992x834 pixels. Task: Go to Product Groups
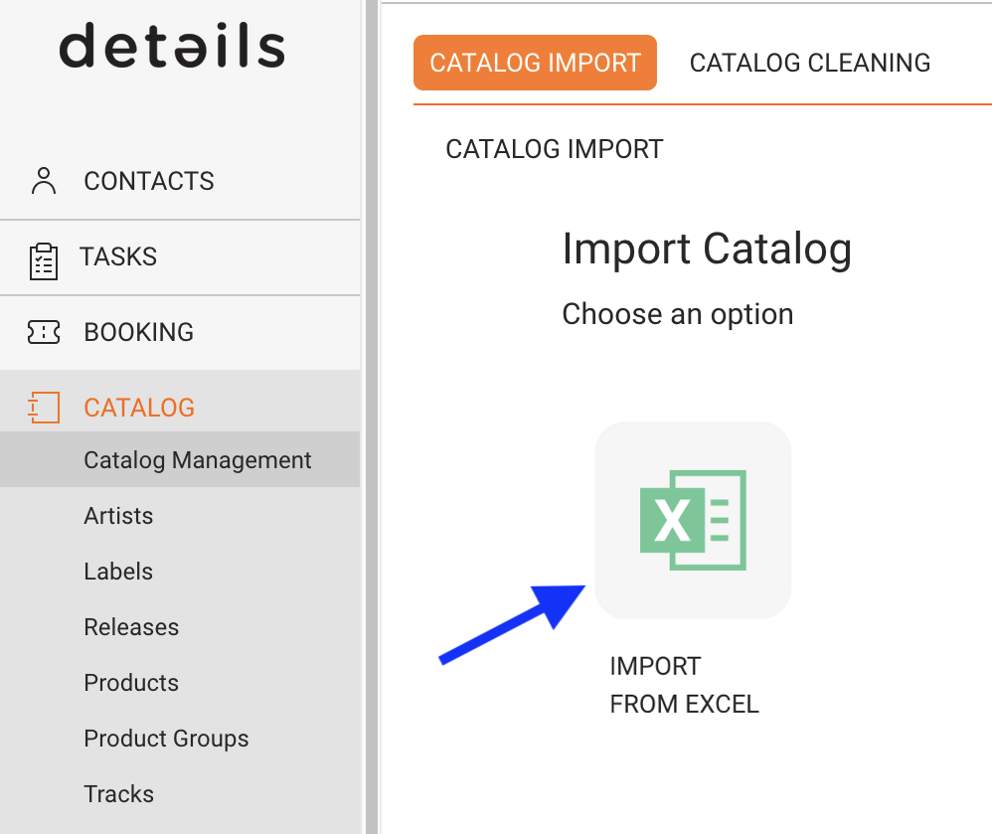(166, 739)
